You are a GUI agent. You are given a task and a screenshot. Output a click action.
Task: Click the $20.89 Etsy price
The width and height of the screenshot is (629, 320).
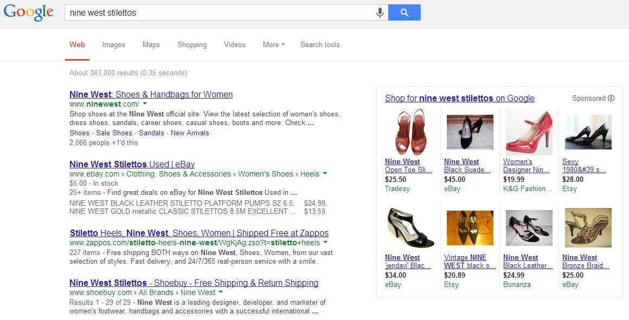(x=454, y=275)
